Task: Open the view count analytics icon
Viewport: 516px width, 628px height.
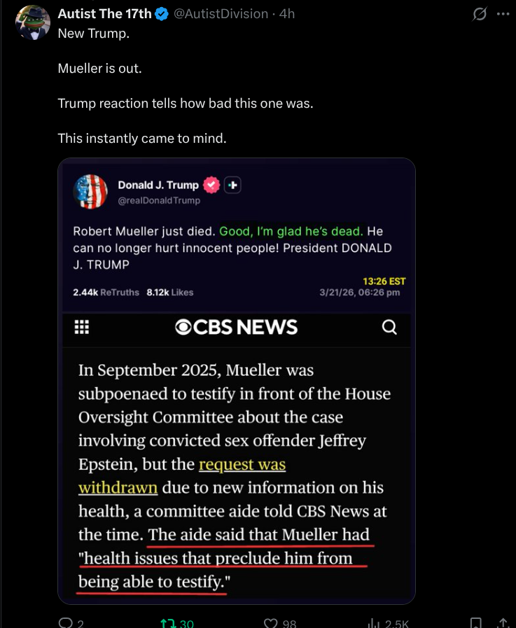Action: point(374,622)
